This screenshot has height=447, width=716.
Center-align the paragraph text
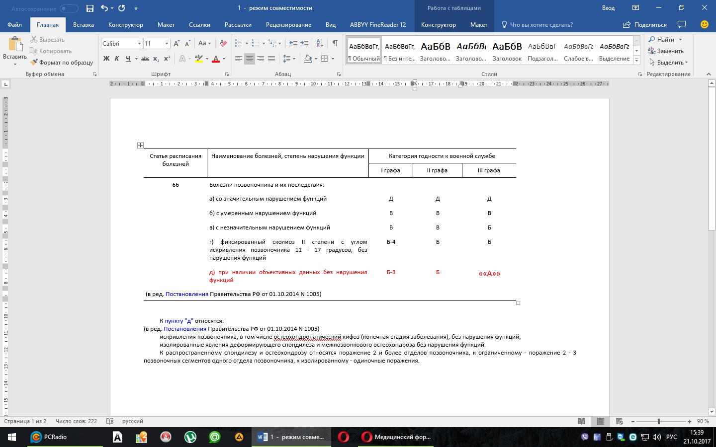[x=250, y=59]
